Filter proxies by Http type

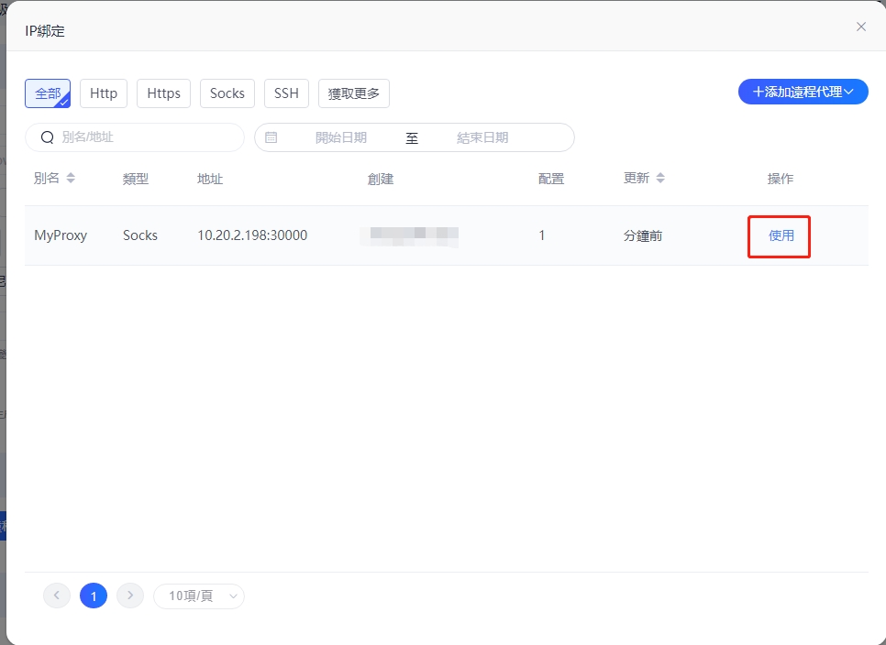tap(104, 93)
